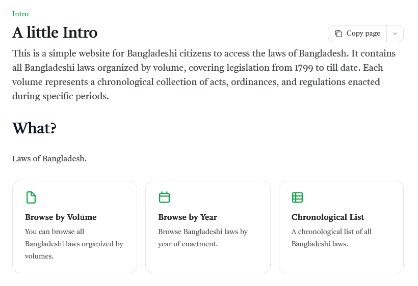The height and width of the screenshot is (286, 418).
Task: Click blank bottom area of Chronological List card
Action: click(x=341, y=262)
